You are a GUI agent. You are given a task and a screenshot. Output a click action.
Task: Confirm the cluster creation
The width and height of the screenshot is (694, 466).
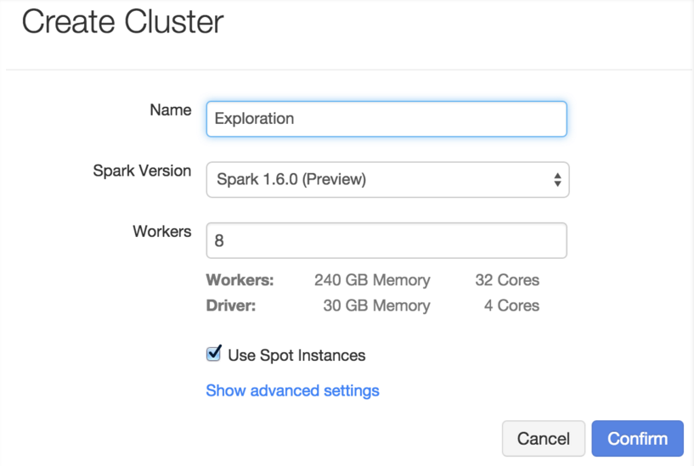[637, 439]
